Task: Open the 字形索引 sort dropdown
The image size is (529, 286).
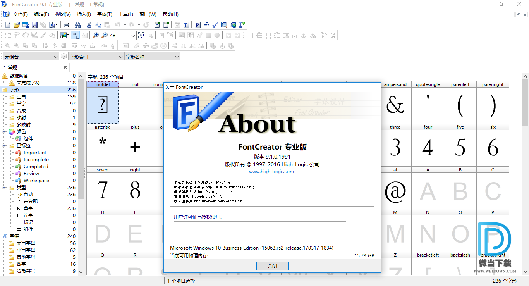Action: point(96,57)
